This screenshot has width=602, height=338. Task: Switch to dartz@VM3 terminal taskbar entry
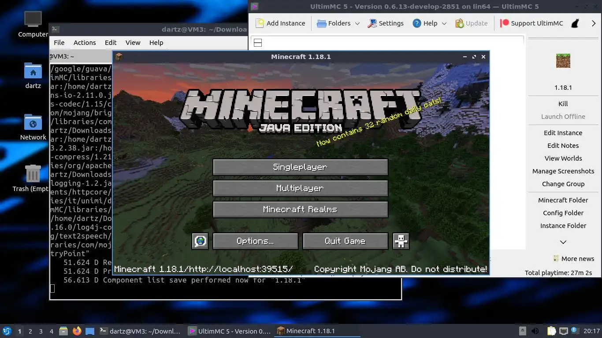[x=140, y=331]
